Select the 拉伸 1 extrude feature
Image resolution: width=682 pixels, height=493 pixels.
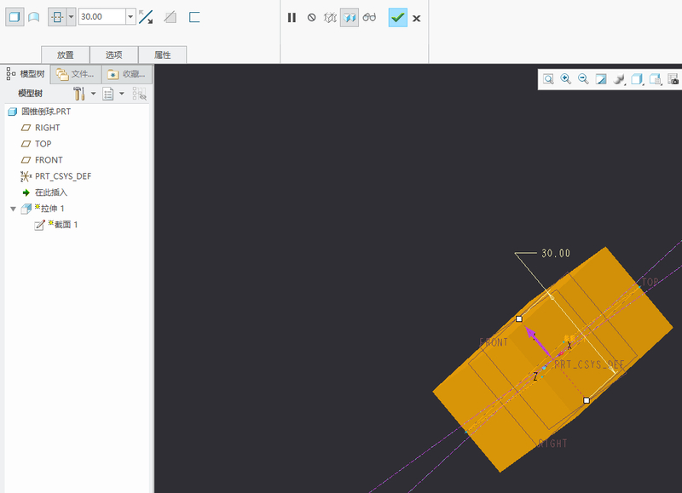click(43, 209)
